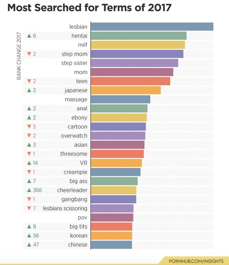Open the PORNHUB.COM/INSIGHTS link

[x=196, y=261]
